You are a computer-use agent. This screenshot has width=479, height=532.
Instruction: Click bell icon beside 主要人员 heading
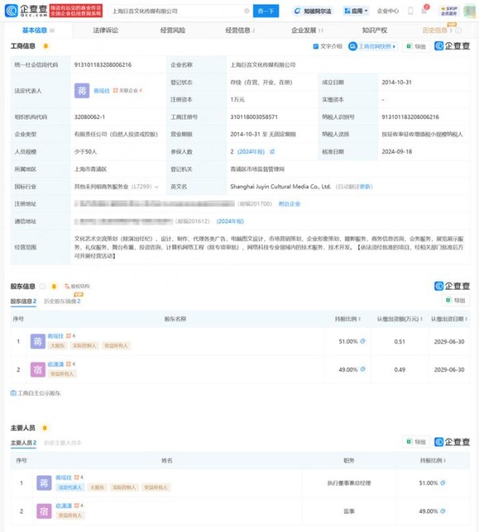(x=45, y=428)
